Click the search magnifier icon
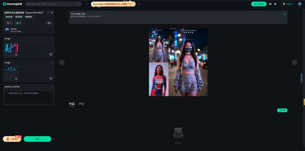This screenshot has width=305, height=151. [79, 4]
